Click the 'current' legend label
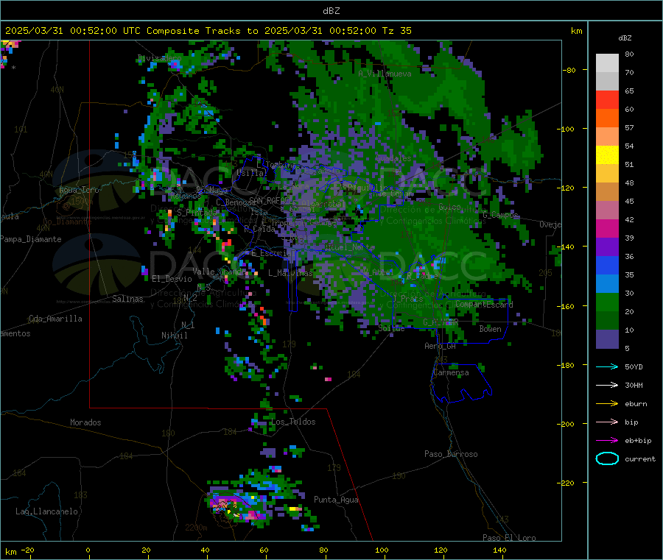 tap(640, 459)
